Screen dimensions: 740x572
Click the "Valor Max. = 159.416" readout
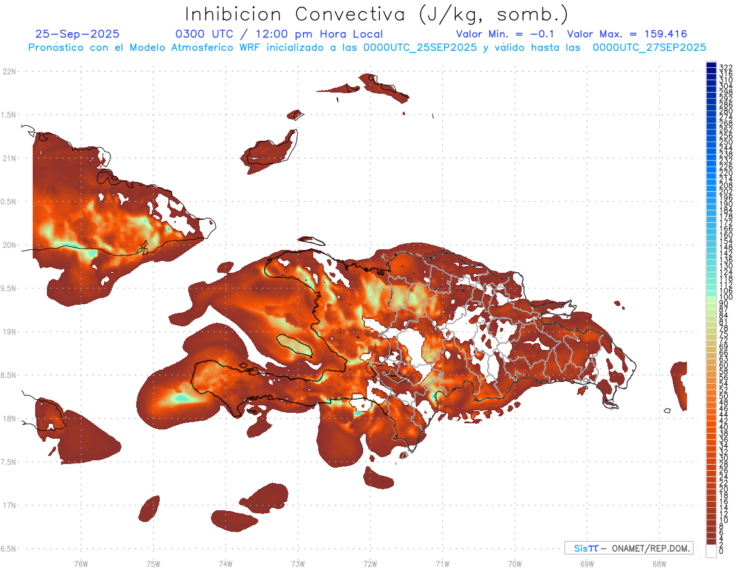point(627,34)
